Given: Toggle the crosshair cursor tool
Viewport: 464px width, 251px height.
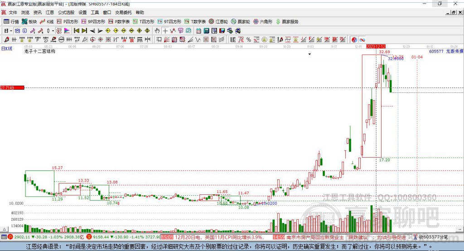Looking at the screenshot, I should (165, 31).
